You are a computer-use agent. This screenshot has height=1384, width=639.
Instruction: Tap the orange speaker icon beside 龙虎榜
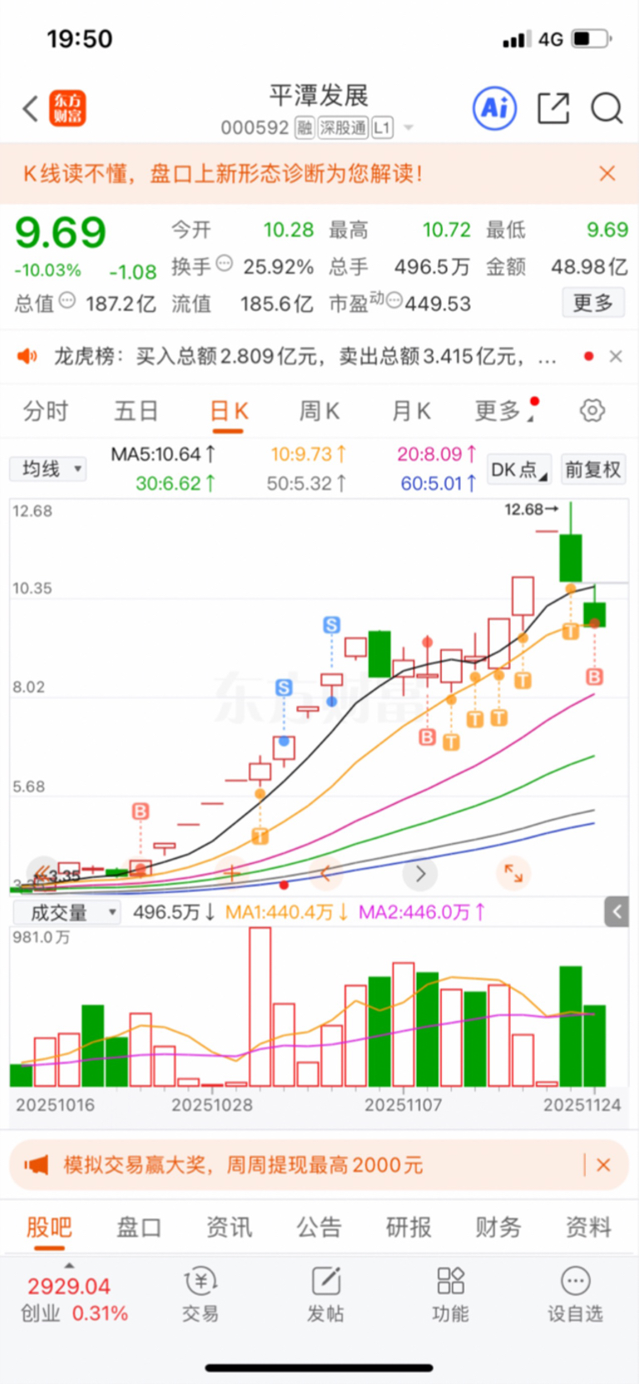coord(27,356)
